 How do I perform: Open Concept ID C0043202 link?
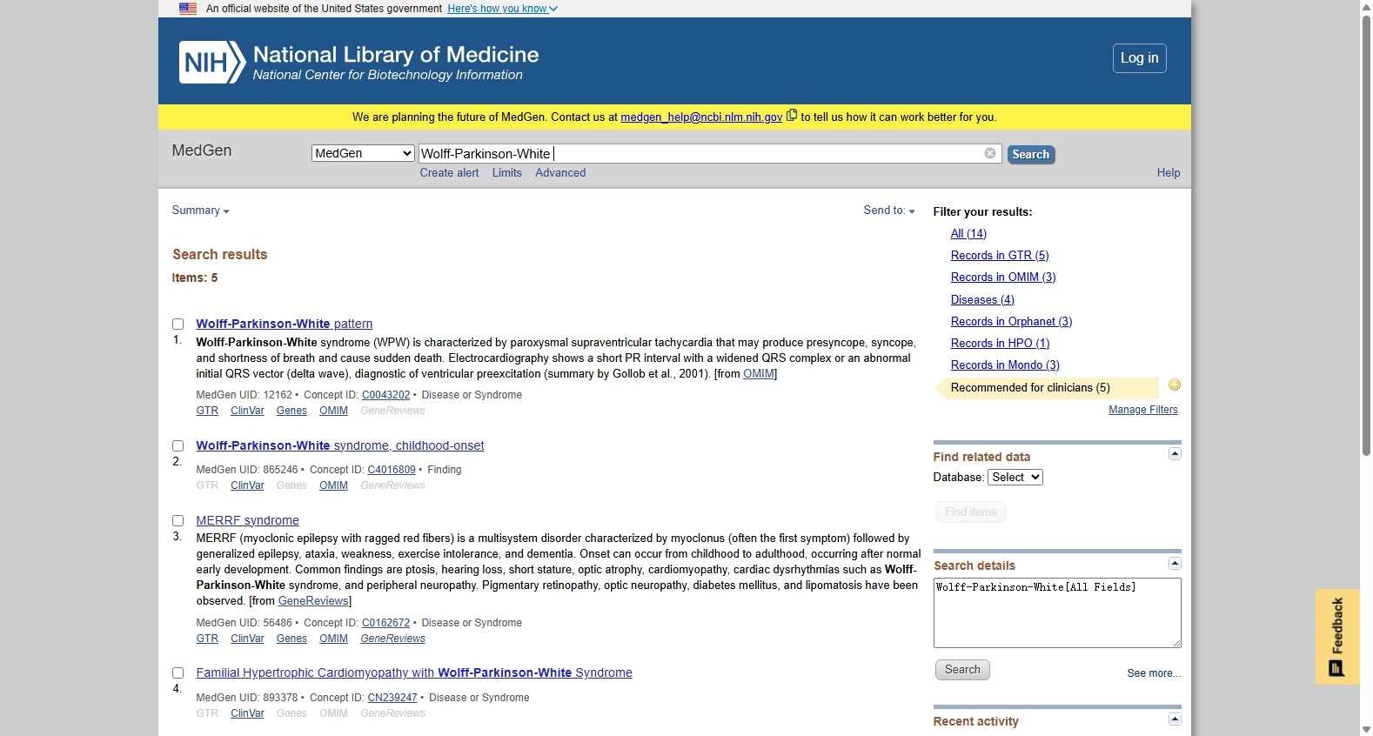tap(385, 395)
